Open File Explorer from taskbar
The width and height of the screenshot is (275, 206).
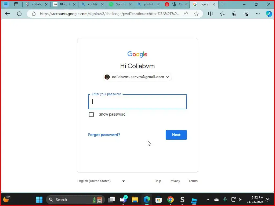click(135, 200)
